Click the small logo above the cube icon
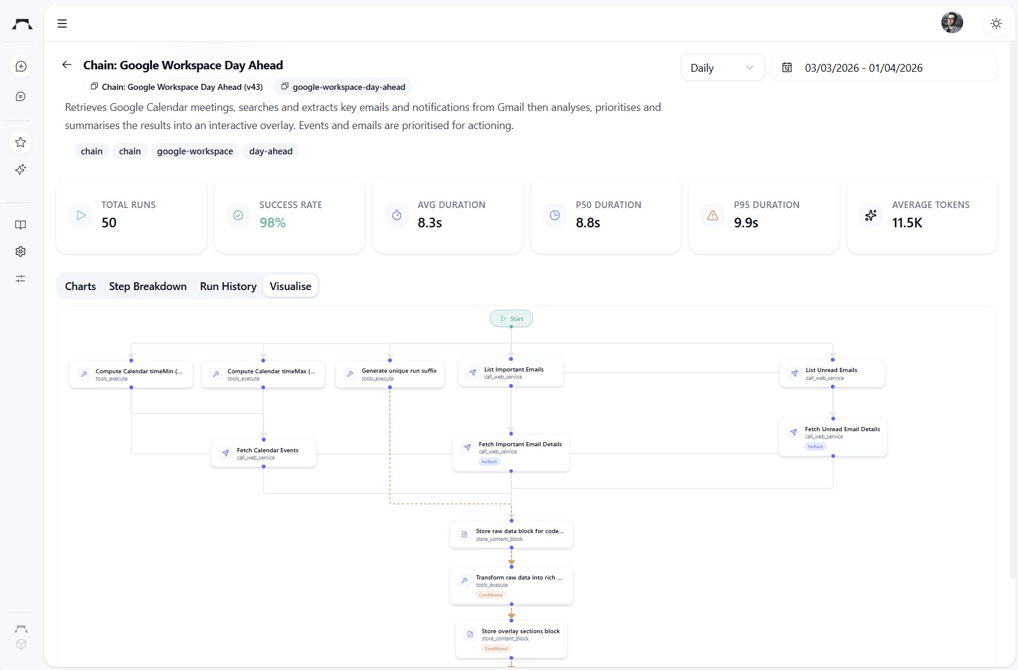This screenshot has width=1018, height=670. tap(21, 629)
